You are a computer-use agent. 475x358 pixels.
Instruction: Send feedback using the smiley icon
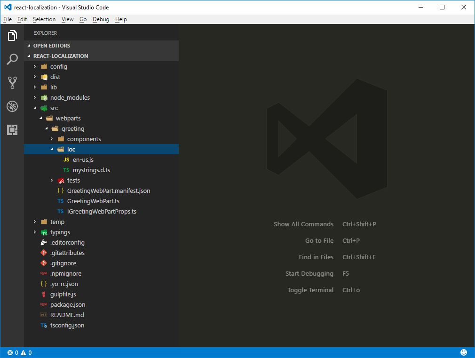tap(463, 352)
